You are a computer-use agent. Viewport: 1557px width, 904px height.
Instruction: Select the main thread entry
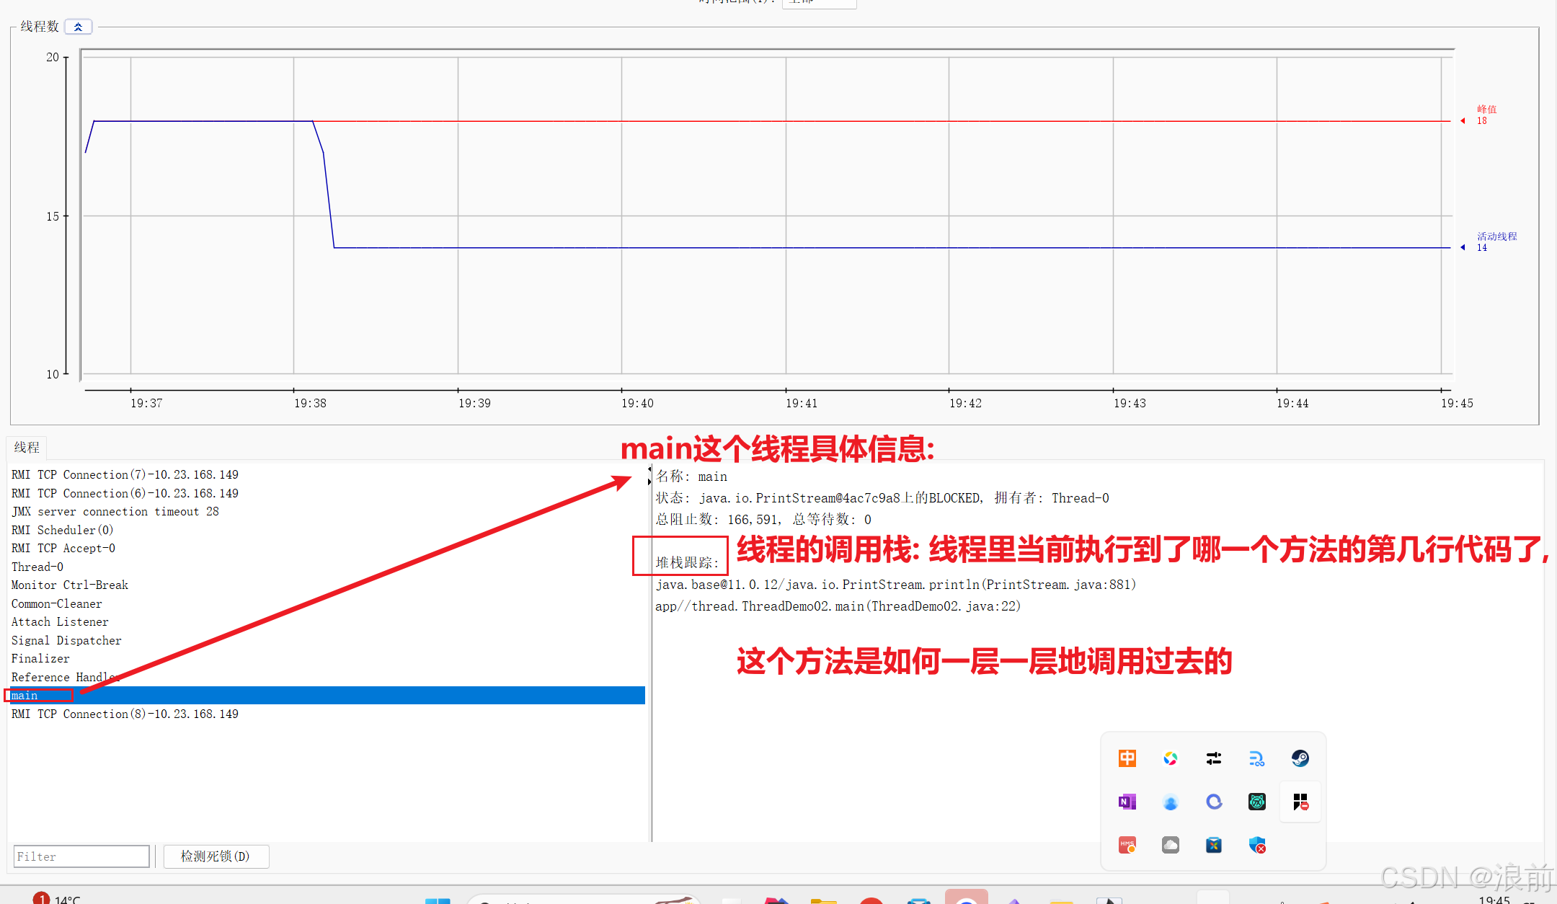click(x=25, y=696)
